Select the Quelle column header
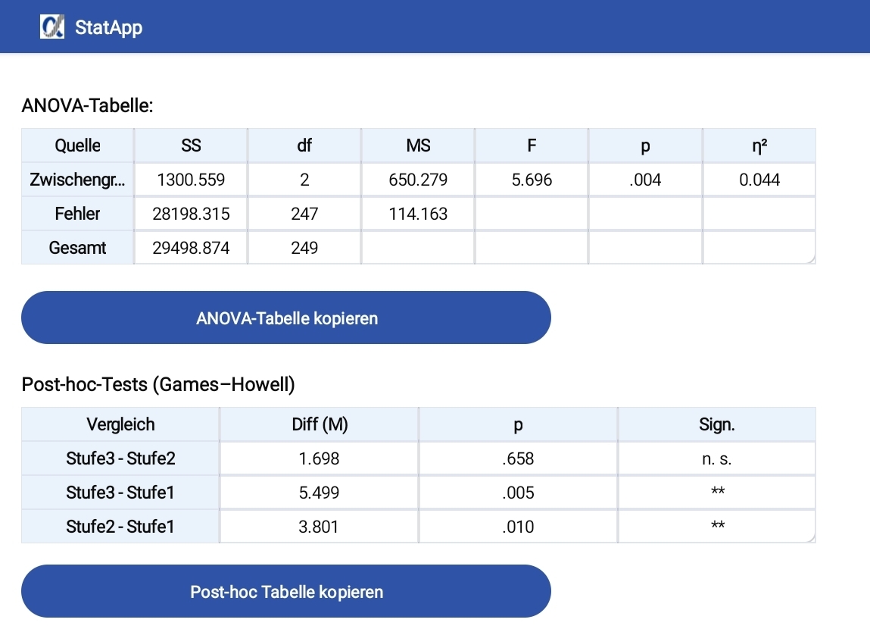Viewport: 870px width, 632px height. (78, 145)
